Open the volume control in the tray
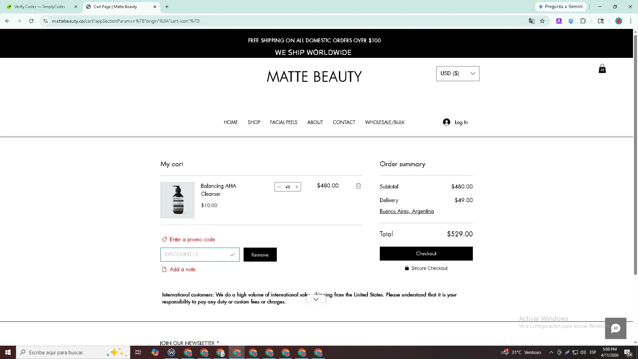 coord(583,352)
